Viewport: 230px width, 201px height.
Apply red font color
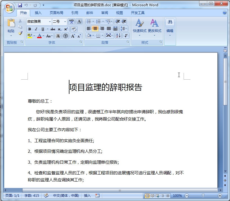point(39,36)
